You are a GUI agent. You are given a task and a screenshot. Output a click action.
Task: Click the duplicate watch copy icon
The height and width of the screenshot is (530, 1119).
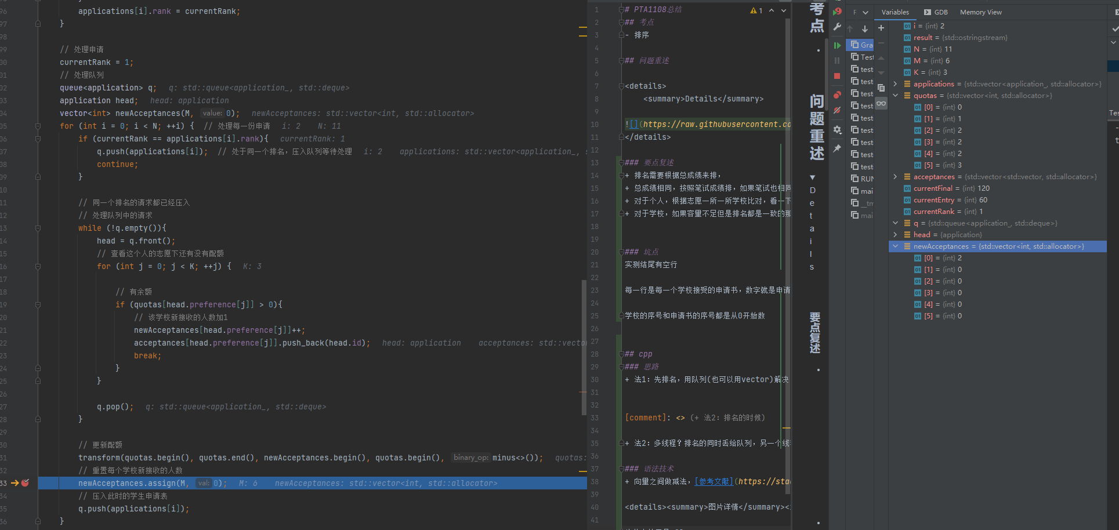coord(881,88)
